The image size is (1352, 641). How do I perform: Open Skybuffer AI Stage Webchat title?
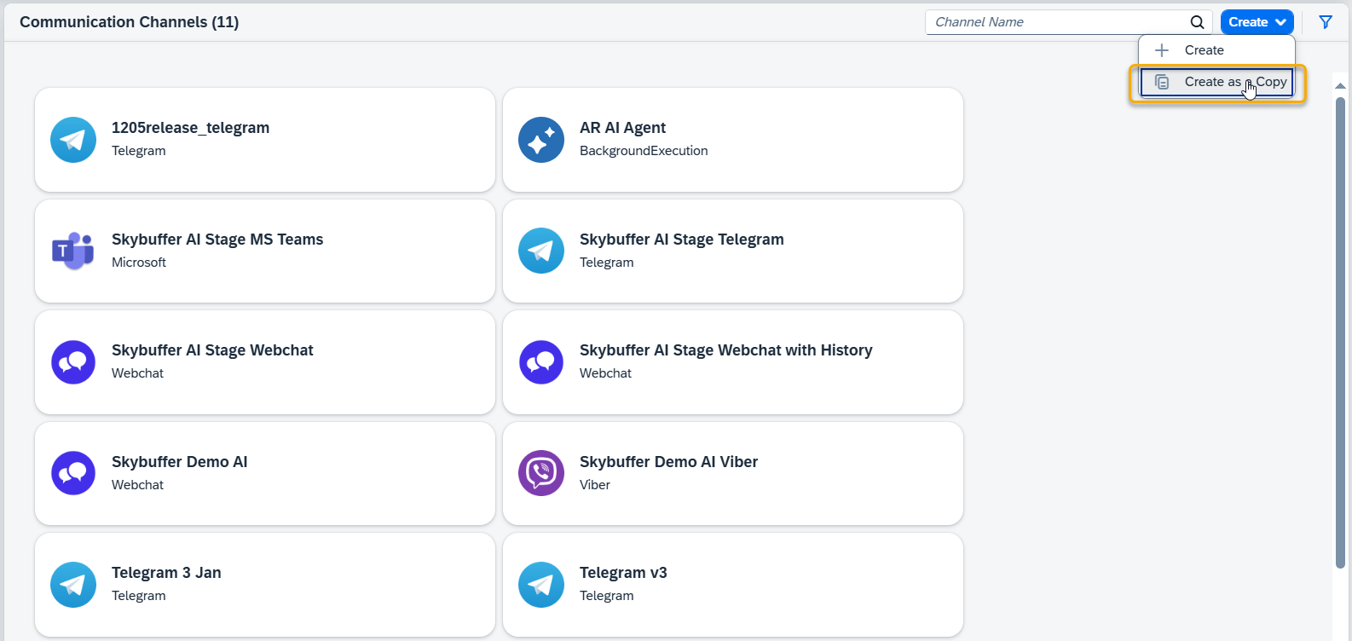click(x=212, y=350)
